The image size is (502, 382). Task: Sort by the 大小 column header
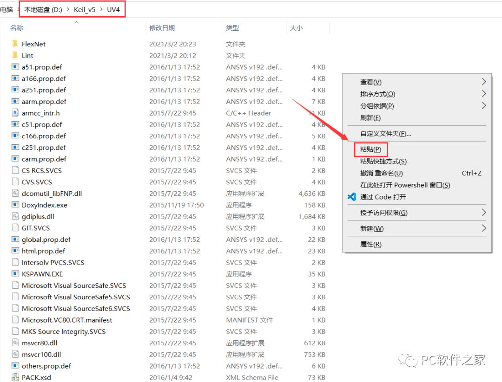(296, 28)
